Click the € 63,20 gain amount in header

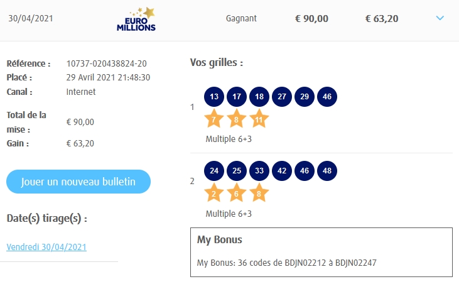[382, 18]
